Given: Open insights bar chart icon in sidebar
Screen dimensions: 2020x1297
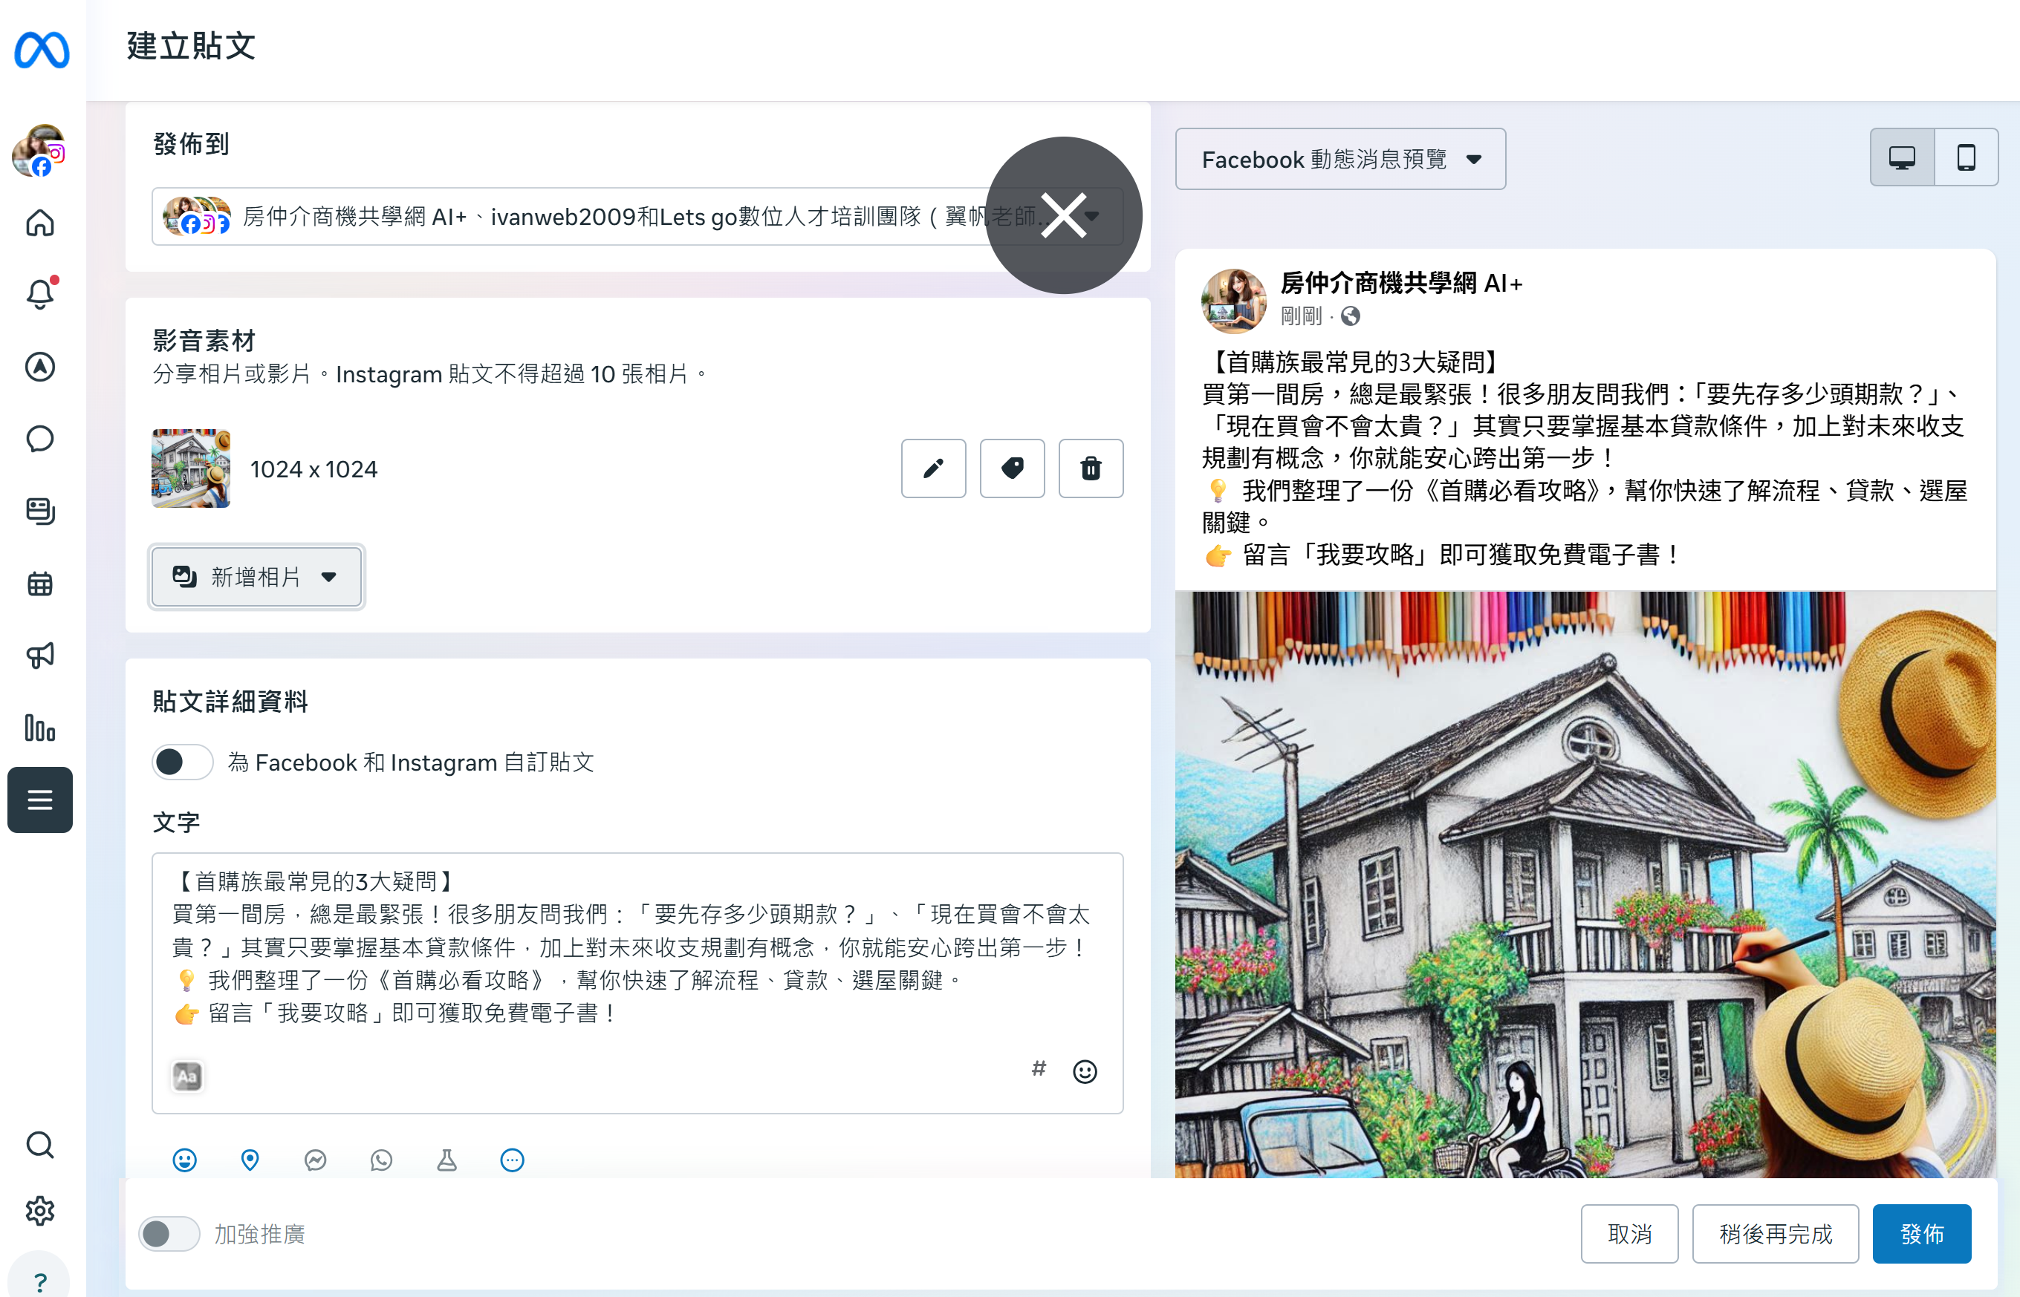Looking at the screenshot, I should tap(39, 728).
